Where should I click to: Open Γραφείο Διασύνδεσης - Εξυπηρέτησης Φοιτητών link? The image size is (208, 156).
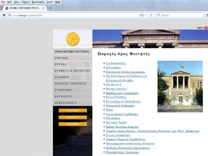[153, 131]
